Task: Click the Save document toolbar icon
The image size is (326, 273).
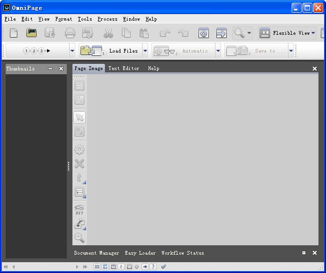Action: coord(50,33)
